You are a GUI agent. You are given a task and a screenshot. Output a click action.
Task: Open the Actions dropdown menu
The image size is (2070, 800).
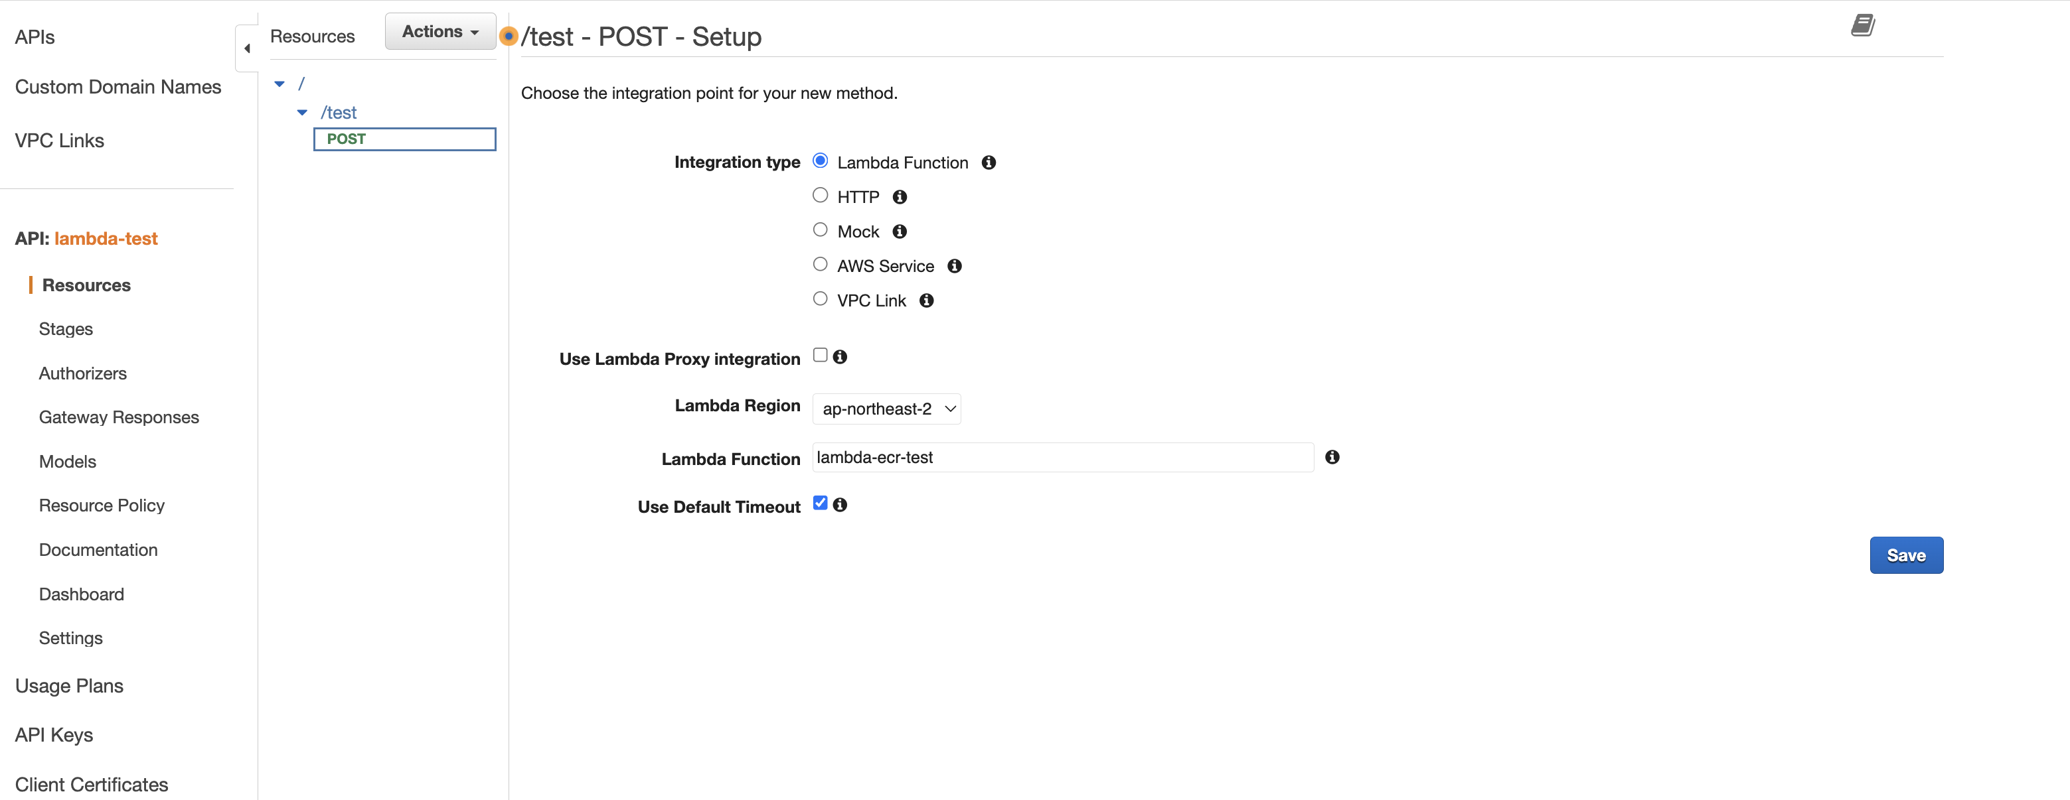point(439,31)
